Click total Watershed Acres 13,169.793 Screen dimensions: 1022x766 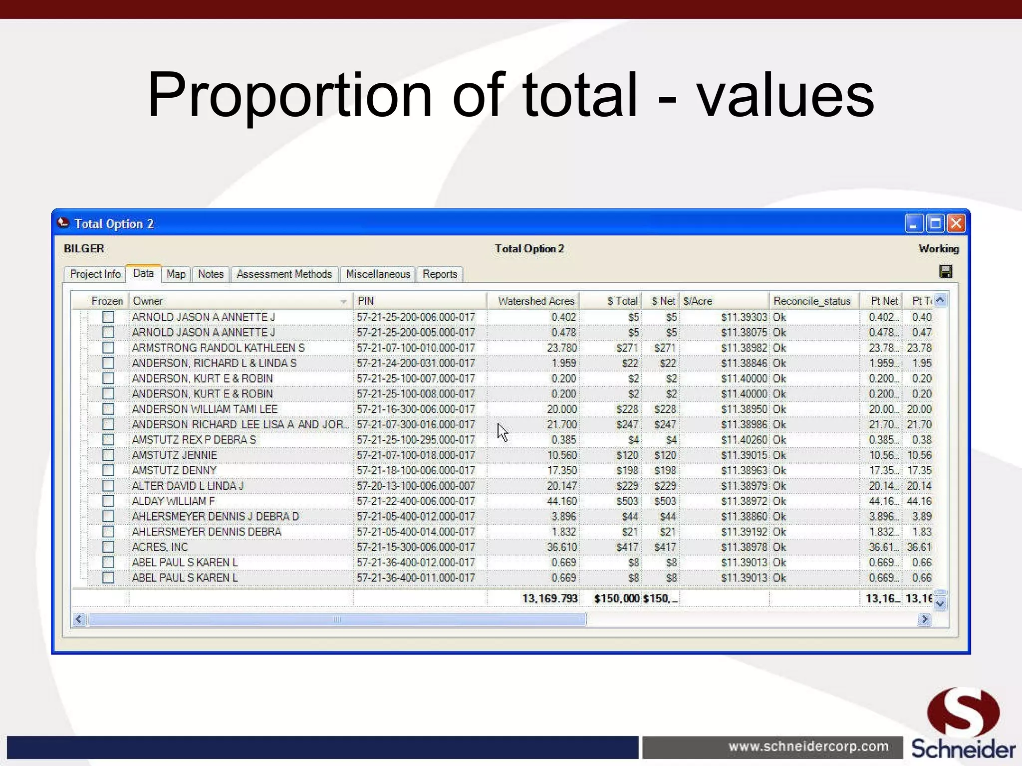[549, 598]
